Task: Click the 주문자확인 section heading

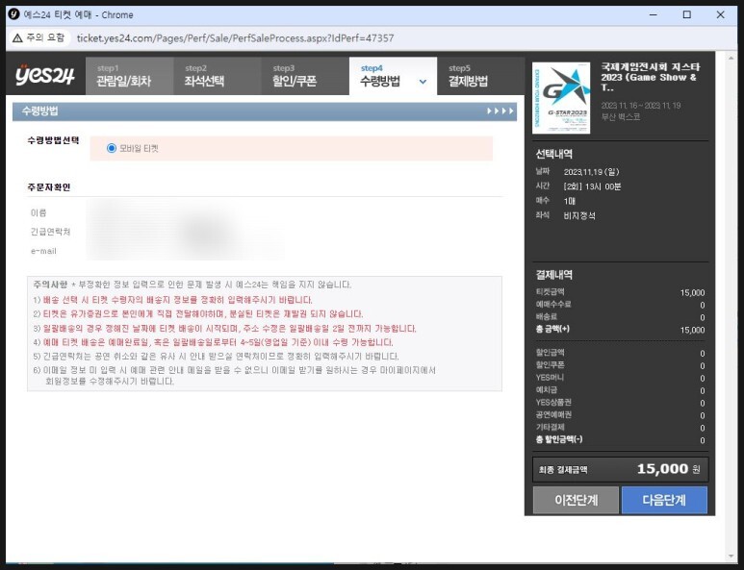Action: [49, 187]
